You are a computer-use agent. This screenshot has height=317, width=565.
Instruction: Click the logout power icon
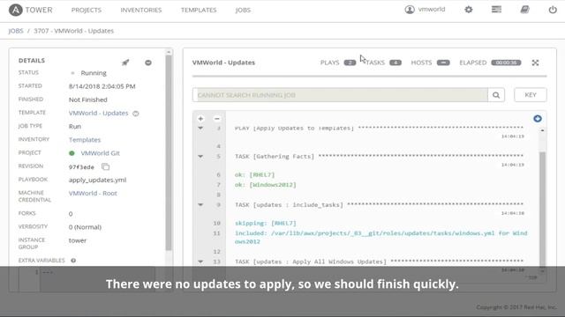coord(553,10)
